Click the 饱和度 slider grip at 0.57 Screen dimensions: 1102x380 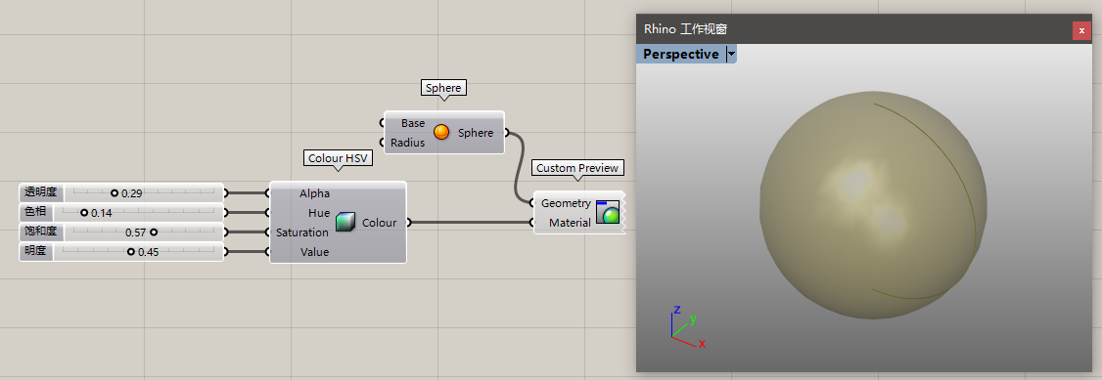(154, 232)
